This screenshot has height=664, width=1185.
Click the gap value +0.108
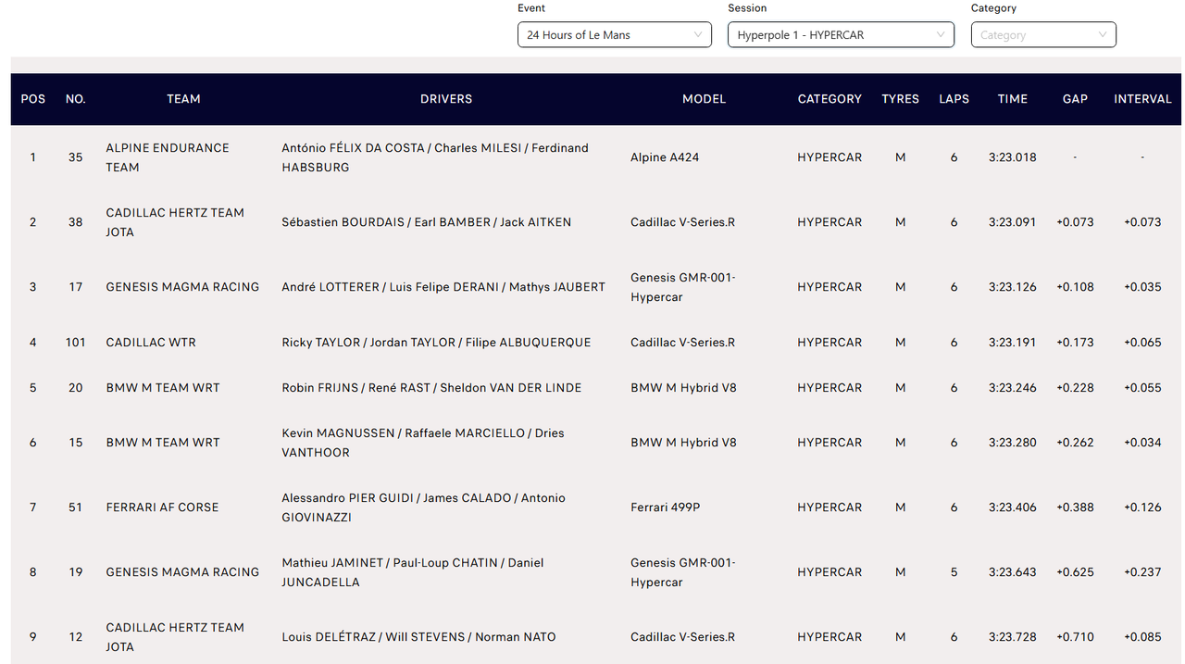click(1075, 287)
